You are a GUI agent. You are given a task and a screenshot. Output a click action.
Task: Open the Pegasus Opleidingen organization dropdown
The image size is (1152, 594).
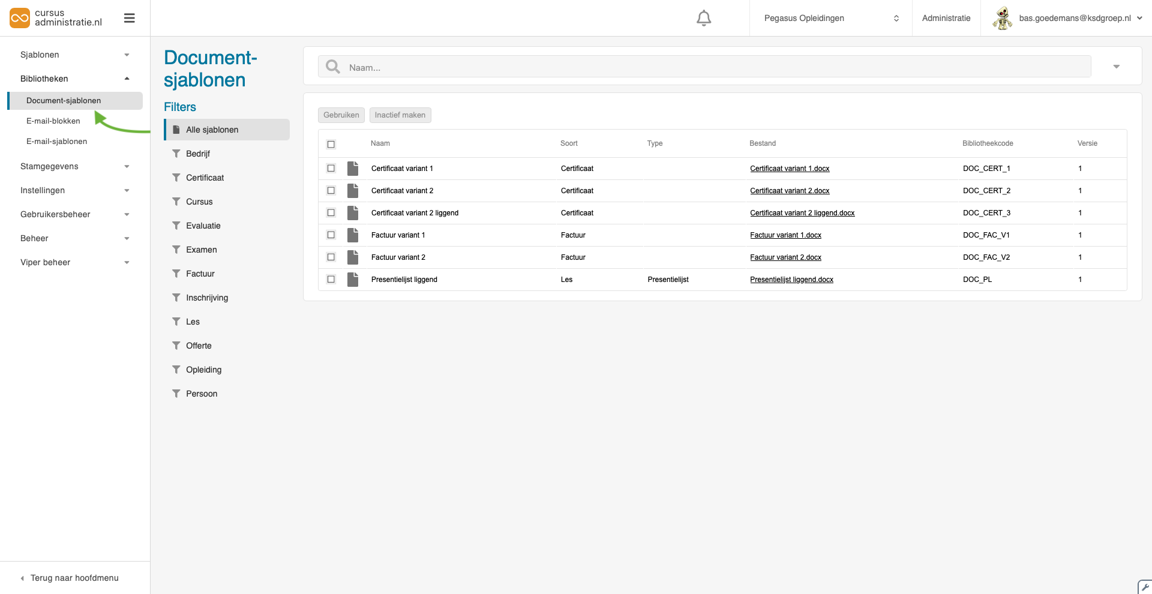pyautogui.click(x=830, y=18)
